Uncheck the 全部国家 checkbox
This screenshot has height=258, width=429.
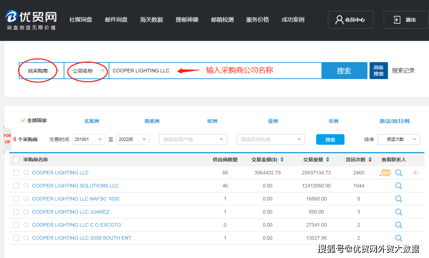point(23,120)
